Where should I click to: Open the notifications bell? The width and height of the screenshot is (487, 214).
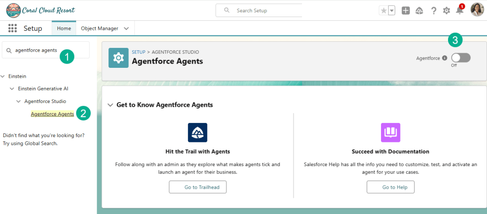tap(459, 10)
